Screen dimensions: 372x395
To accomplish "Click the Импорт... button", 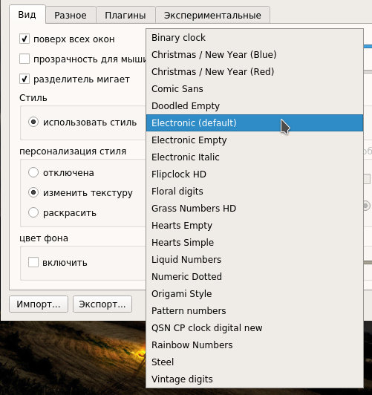I will [x=39, y=304].
